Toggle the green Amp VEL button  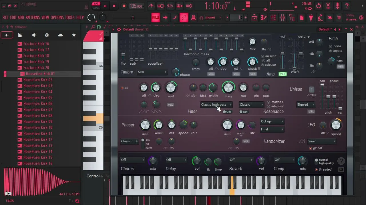pyautogui.click(x=283, y=74)
